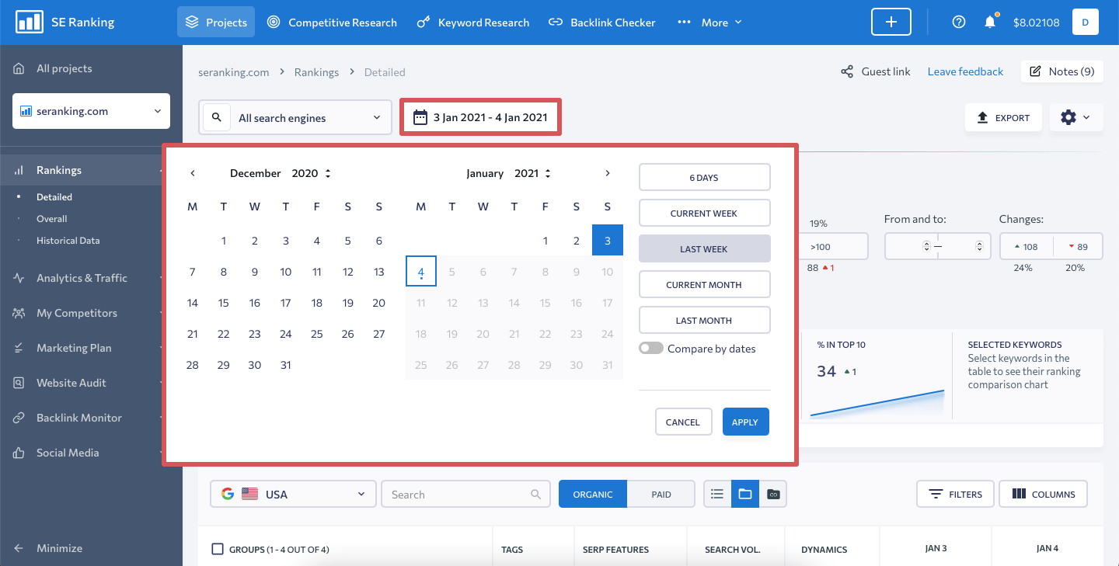Go to next month in calendar
Screen dimensions: 1119x566
click(608, 173)
